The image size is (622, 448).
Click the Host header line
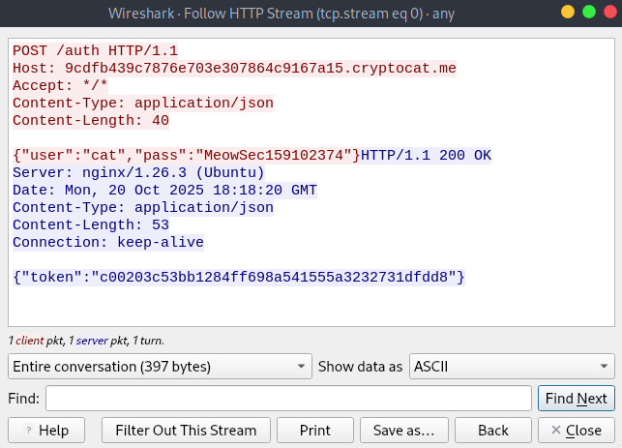[234, 69]
